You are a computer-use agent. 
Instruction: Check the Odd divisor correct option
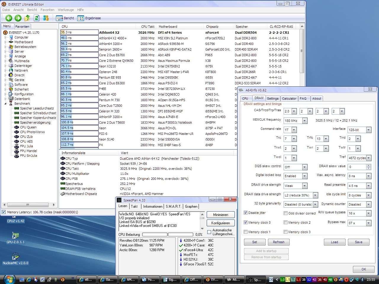(285, 213)
